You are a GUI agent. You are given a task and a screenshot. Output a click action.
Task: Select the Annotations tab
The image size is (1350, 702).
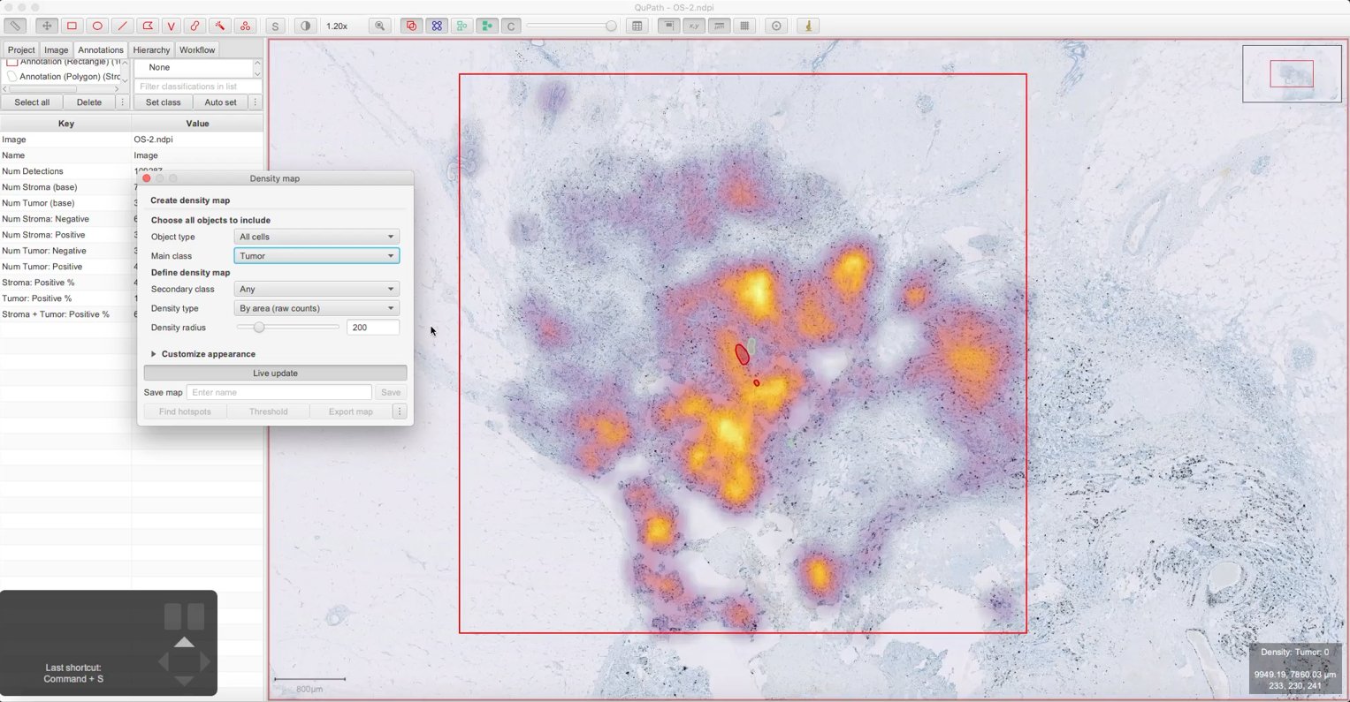pos(101,49)
